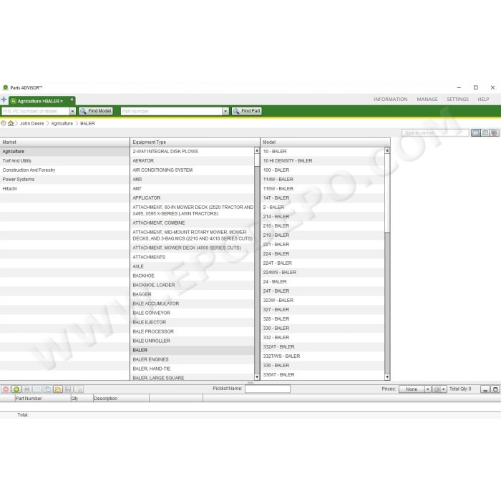Select the first list view mode icon
The width and height of the screenshot is (501, 501).
475,132
